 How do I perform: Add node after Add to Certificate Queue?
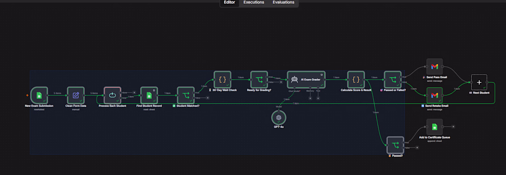[x=454, y=127]
